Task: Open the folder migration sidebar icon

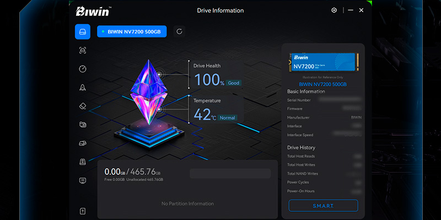Action: tap(83, 125)
